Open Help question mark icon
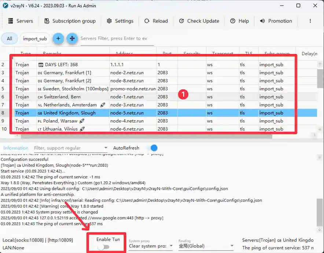This screenshot has width=324, height=253. 233,21
